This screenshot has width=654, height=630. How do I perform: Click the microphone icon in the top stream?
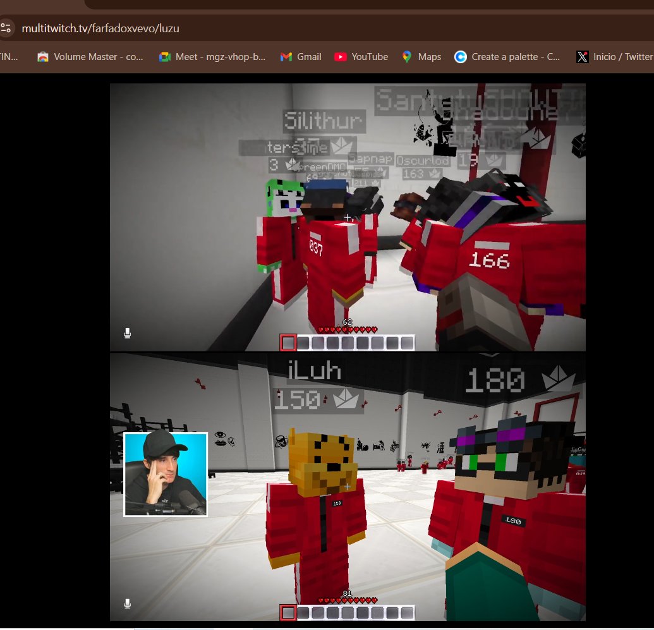127,333
